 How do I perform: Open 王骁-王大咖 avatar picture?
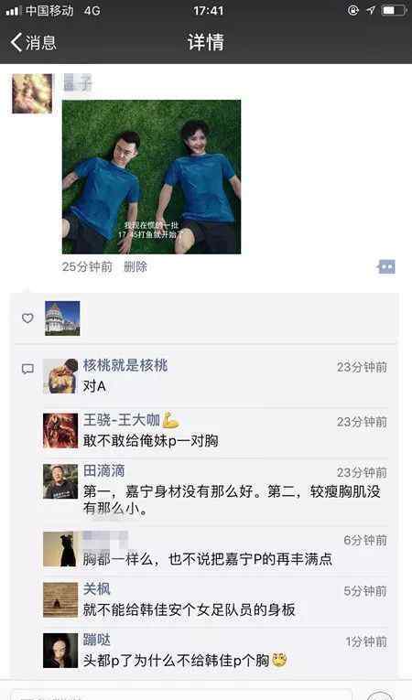[x=60, y=431]
